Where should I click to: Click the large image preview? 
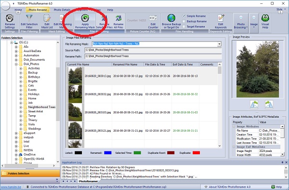point(258,69)
